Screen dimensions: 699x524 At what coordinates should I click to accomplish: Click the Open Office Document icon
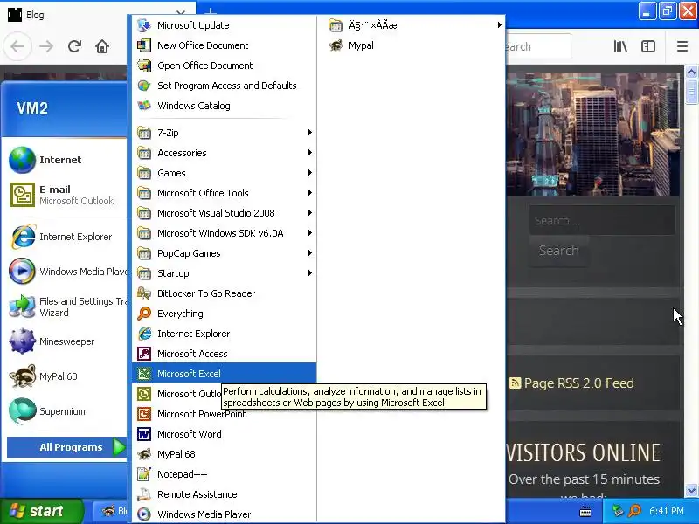144,65
